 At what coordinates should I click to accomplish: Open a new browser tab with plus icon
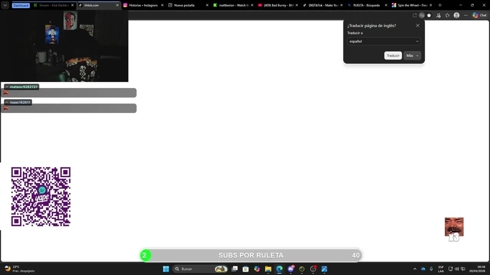tap(440, 5)
